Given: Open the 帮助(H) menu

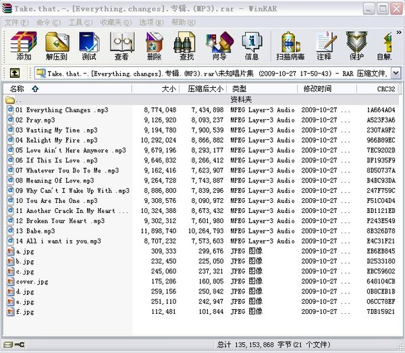Looking at the screenshot, I should (184, 22).
